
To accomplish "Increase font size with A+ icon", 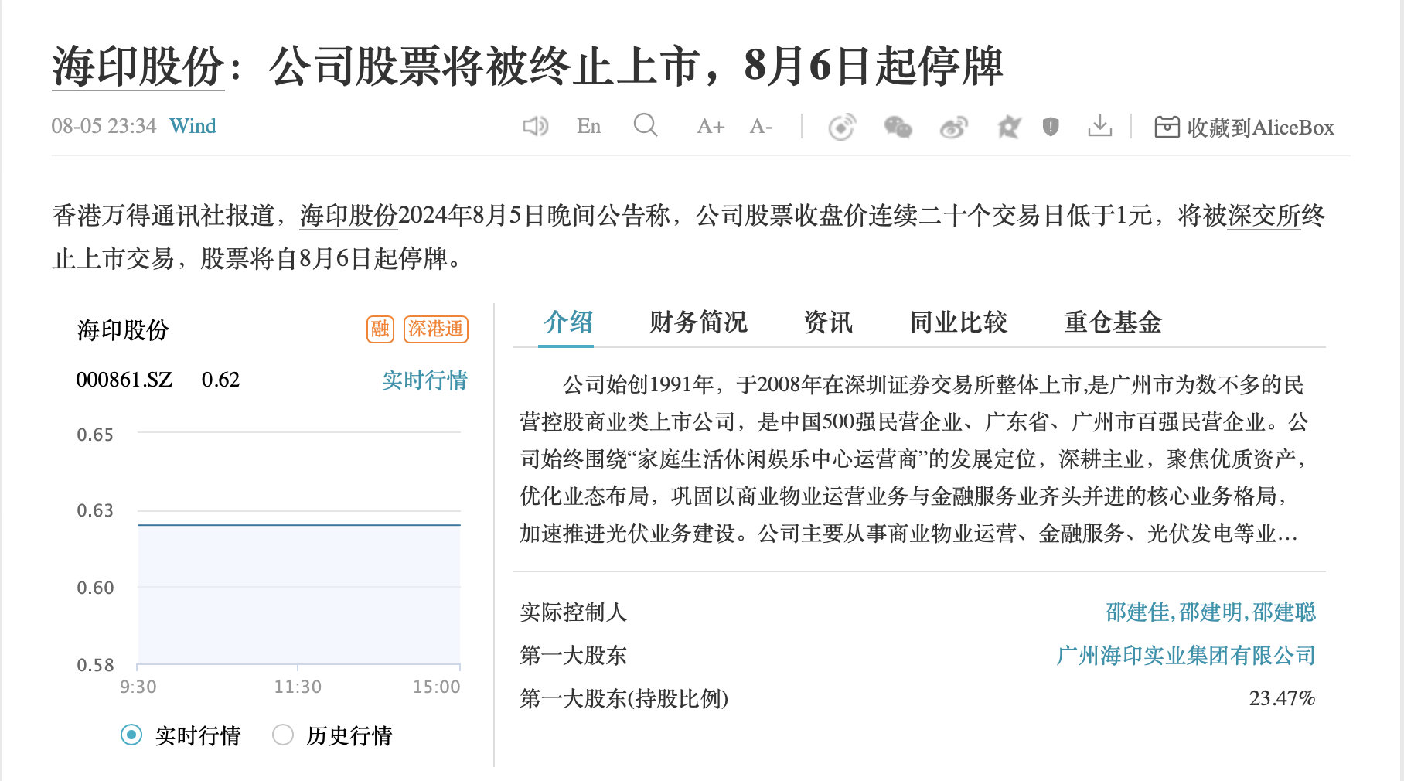I will pos(708,125).
